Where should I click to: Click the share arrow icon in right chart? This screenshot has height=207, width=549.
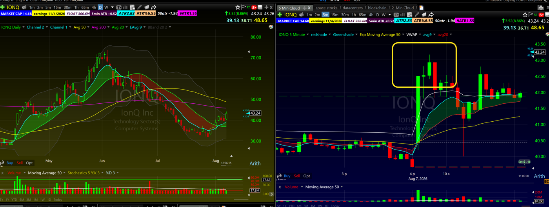431,14
